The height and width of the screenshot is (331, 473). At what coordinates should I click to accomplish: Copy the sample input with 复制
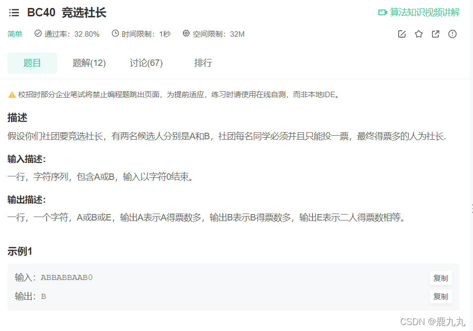coord(441,278)
